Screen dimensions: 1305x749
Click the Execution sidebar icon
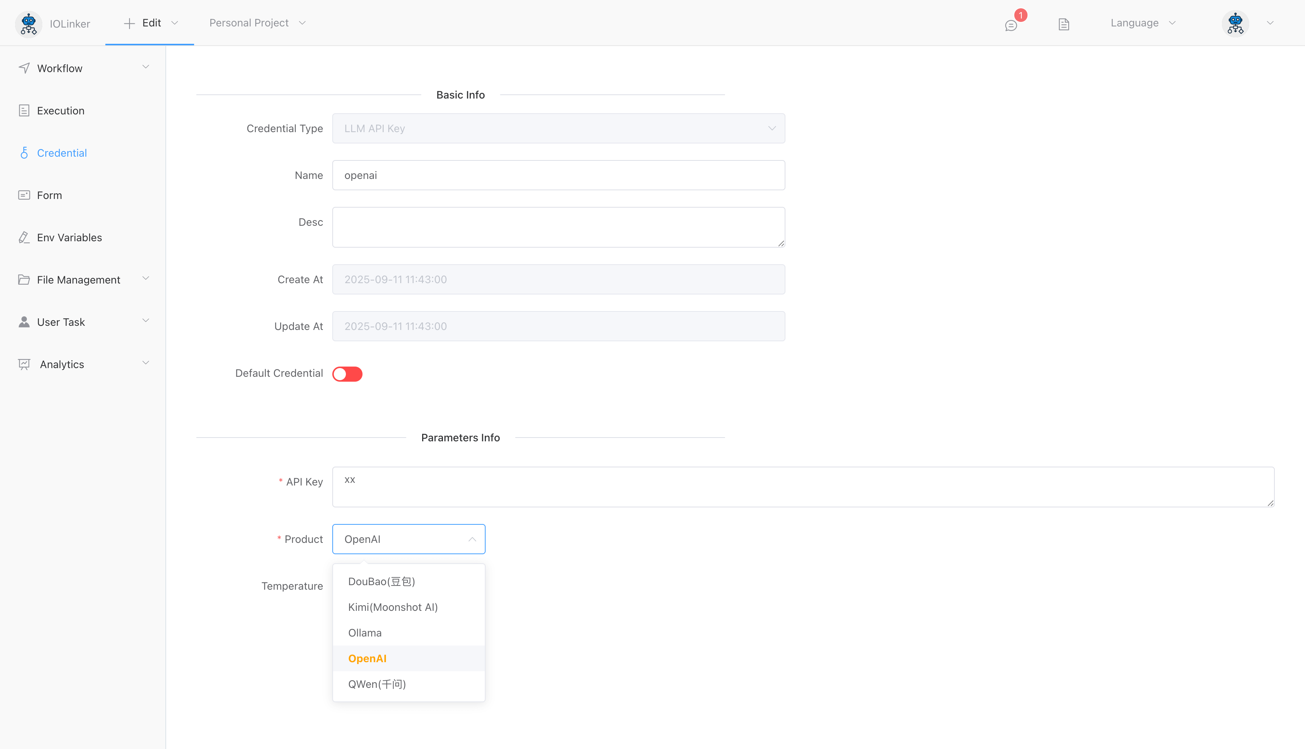pos(24,111)
